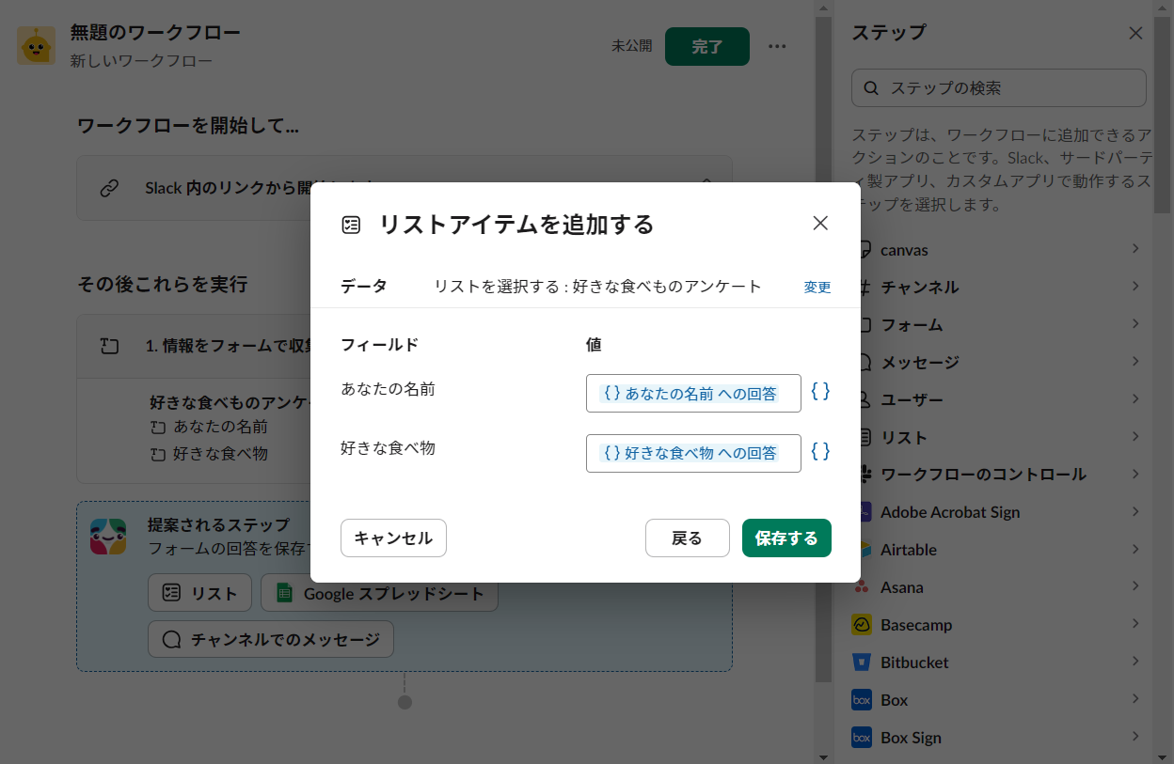Image resolution: width=1174 pixels, height=764 pixels.
Task: Click the 戻る button
Action: pyautogui.click(x=688, y=538)
